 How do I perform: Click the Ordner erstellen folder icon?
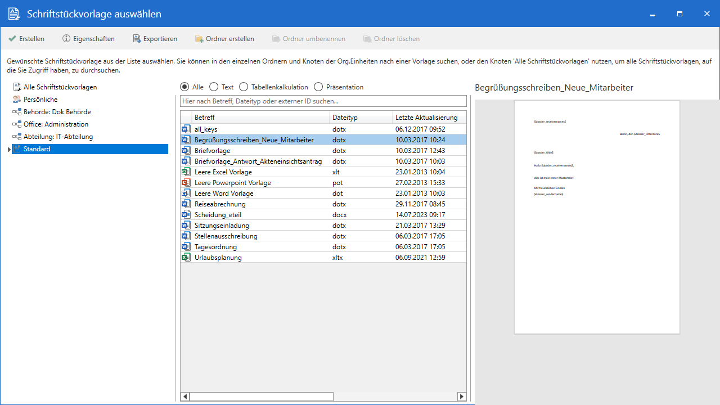(199, 39)
